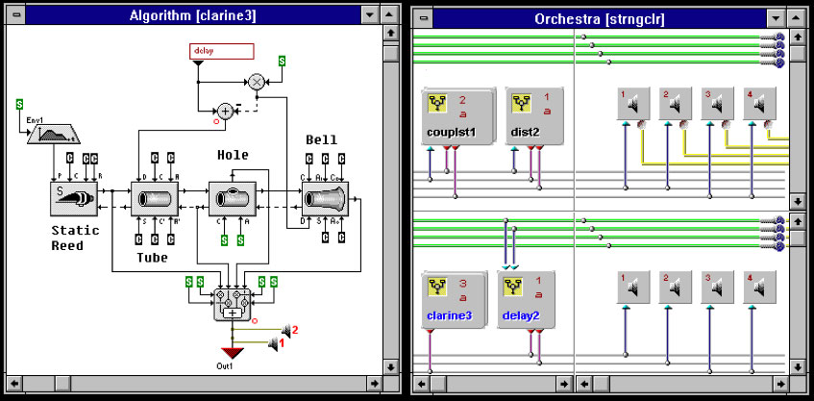Open the Orchestra window control menu

click(x=423, y=14)
